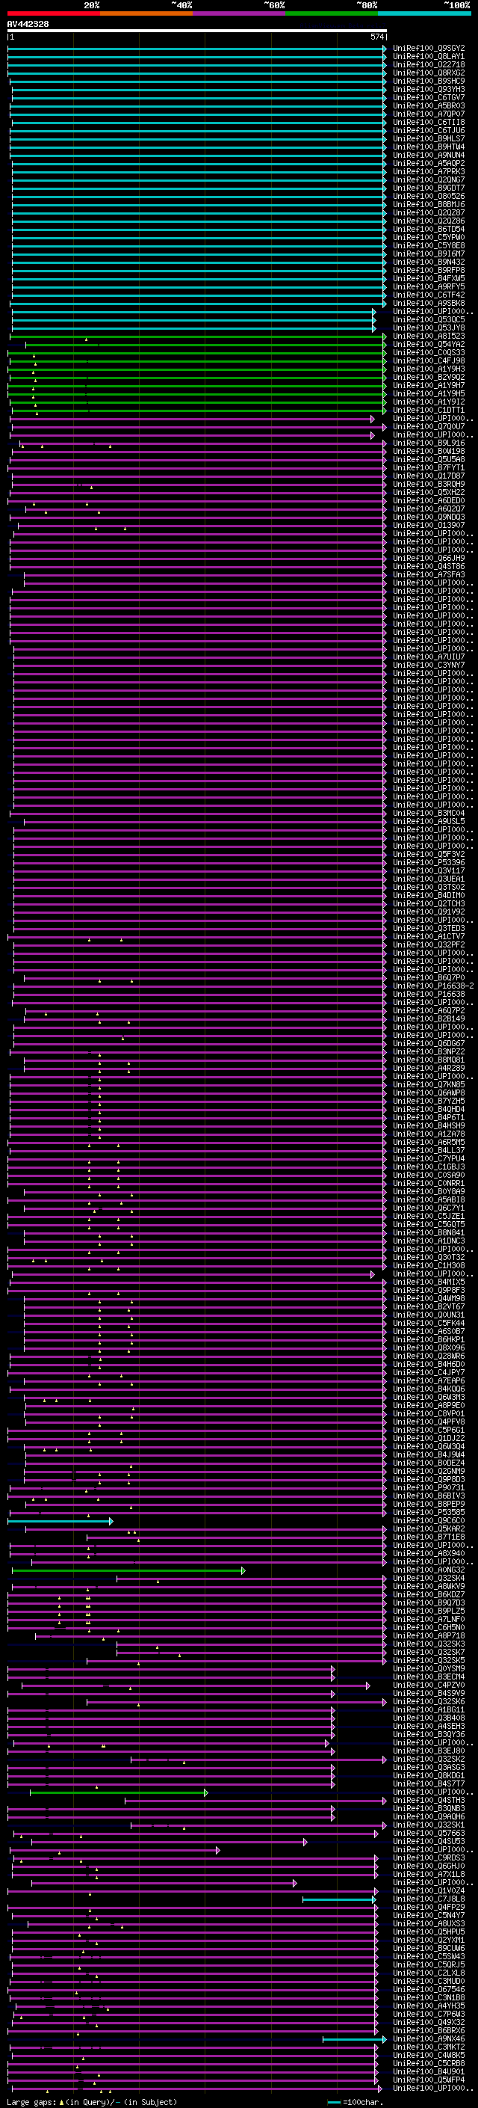Open hit UniRef100_Q93YH3
The width and height of the screenshot is (478, 2108).
point(429,89)
